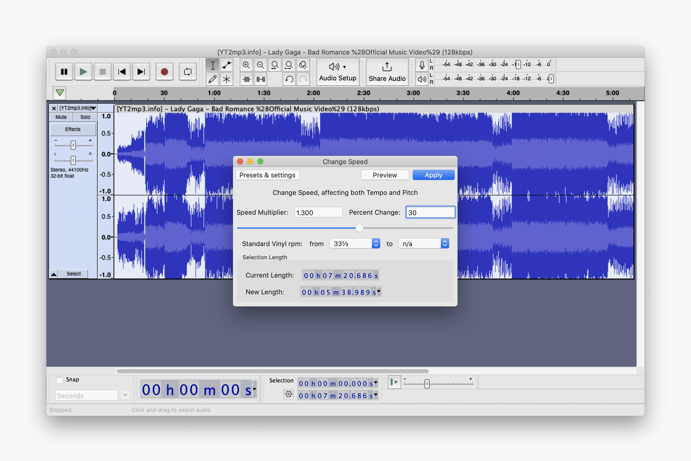Zoom out on the waveform
This screenshot has height=461, width=691.
261,65
